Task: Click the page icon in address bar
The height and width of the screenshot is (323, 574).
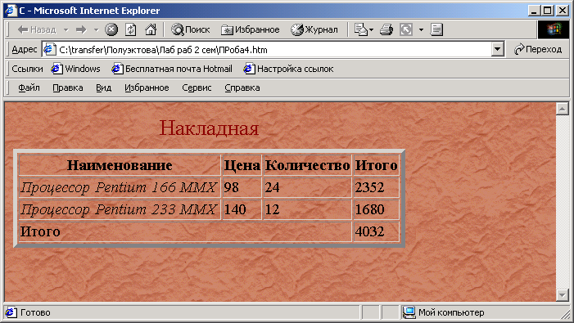Action: 49,49
